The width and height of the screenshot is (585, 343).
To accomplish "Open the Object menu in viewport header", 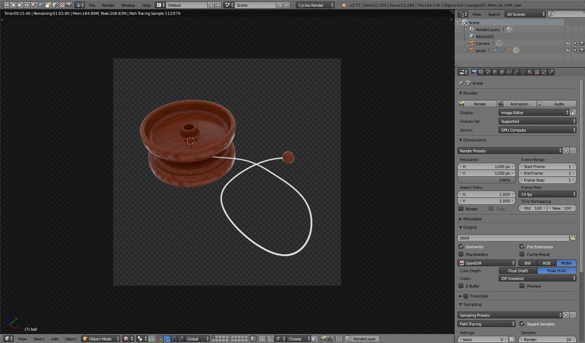I will click(71, 339).
